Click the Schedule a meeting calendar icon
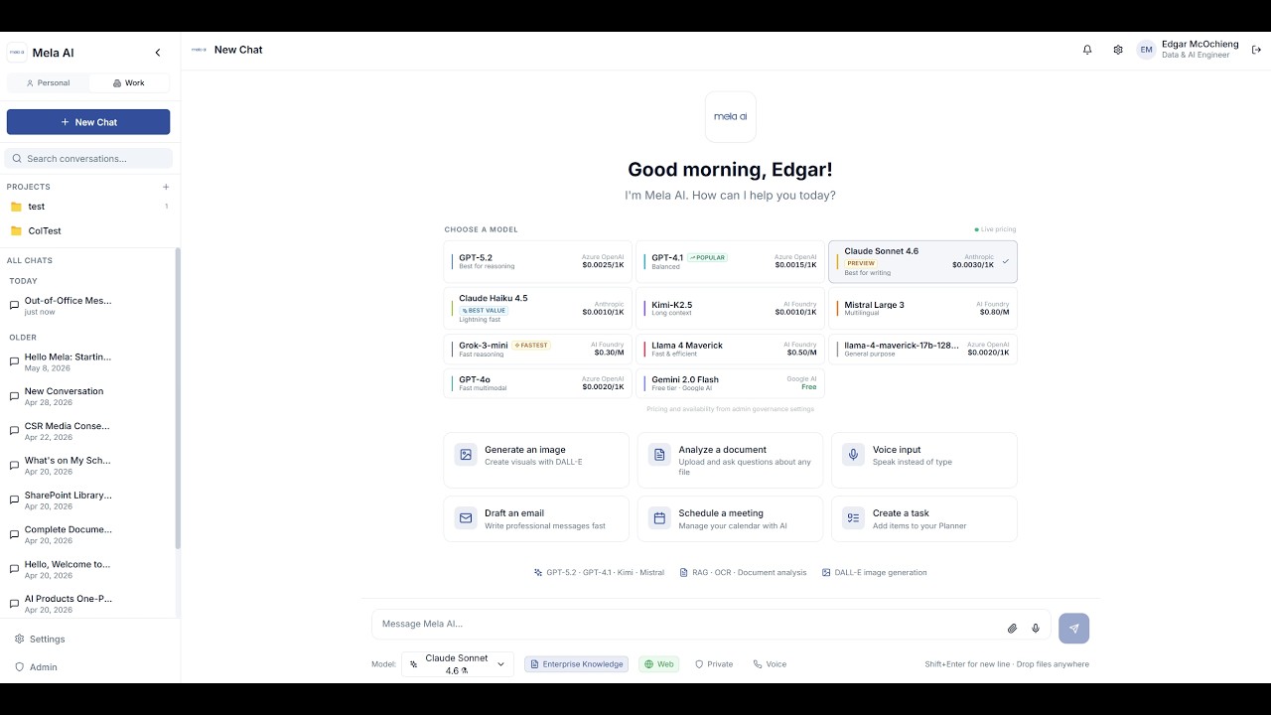The image size is (1271, 715). [x=658, y=518]
